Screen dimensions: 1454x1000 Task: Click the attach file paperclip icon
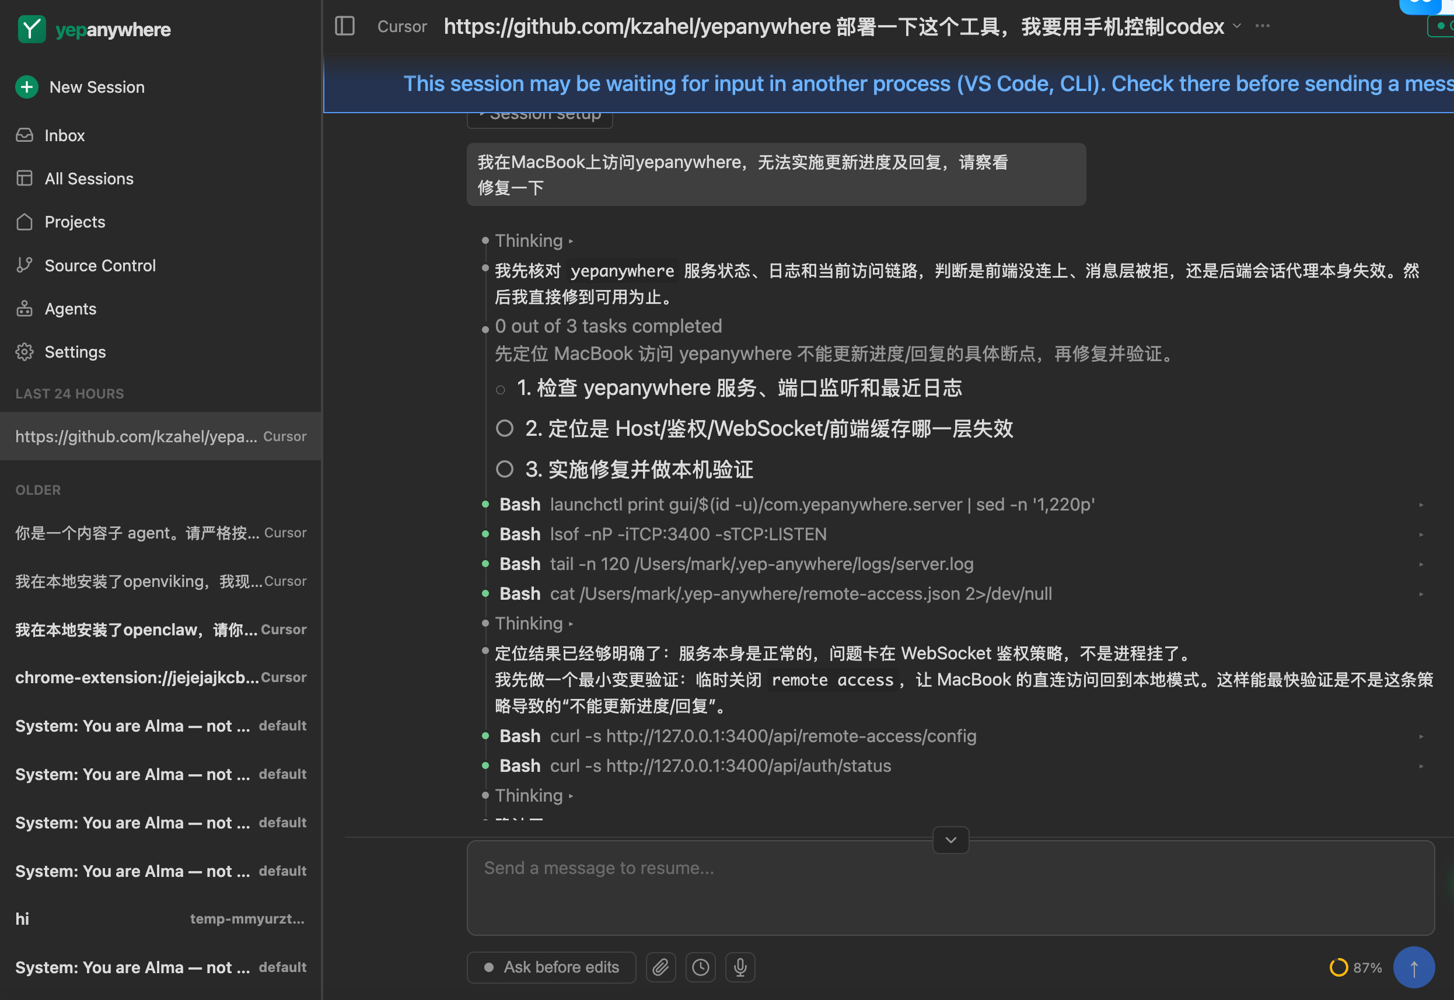(x=660, y=967)
